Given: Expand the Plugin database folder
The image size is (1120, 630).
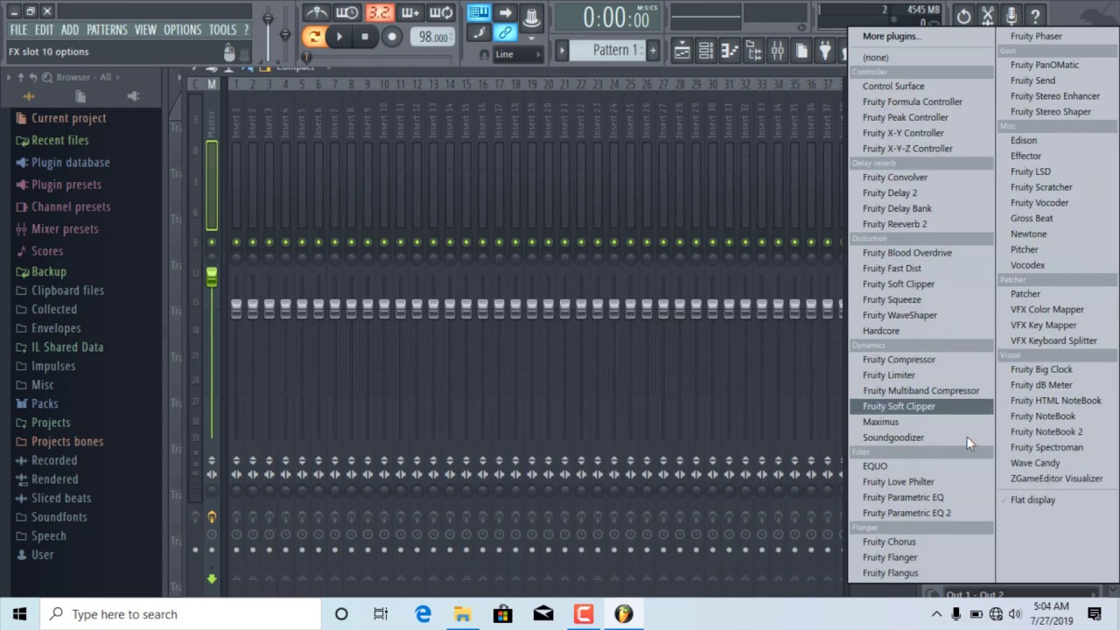Looking at the screenshot, I should (x=70, y=163).
